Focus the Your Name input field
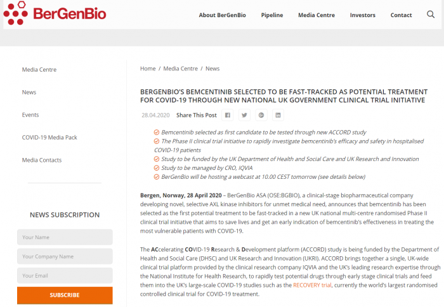 click(x=65, y=237)
